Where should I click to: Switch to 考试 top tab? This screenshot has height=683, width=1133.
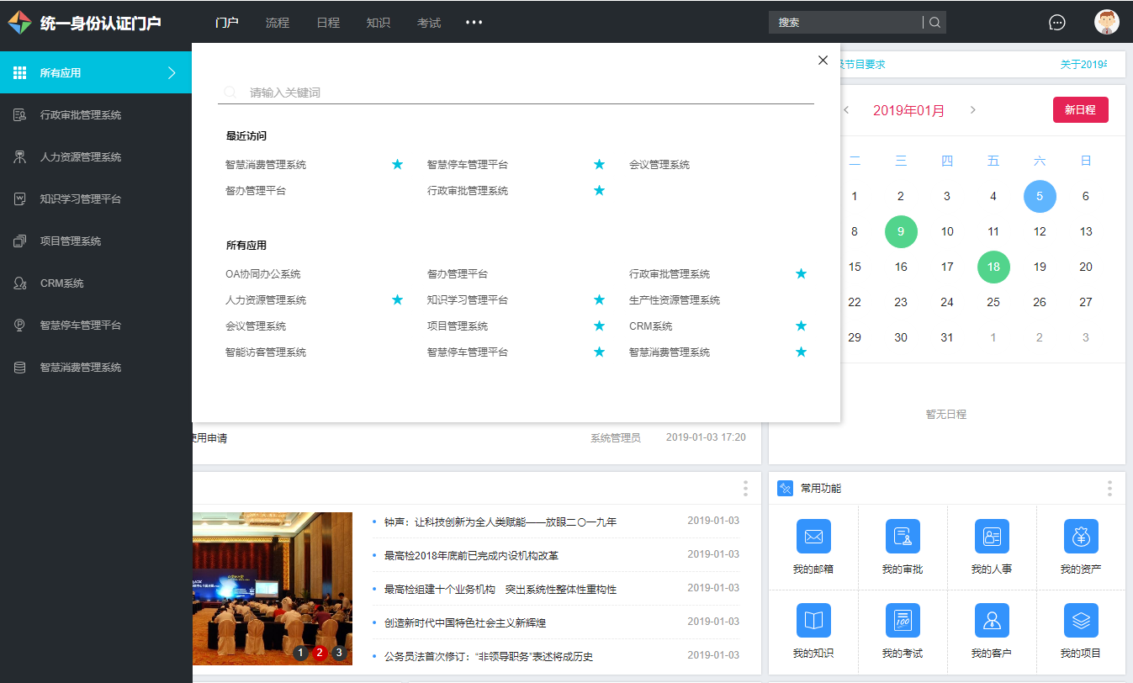tap(429, 23)
